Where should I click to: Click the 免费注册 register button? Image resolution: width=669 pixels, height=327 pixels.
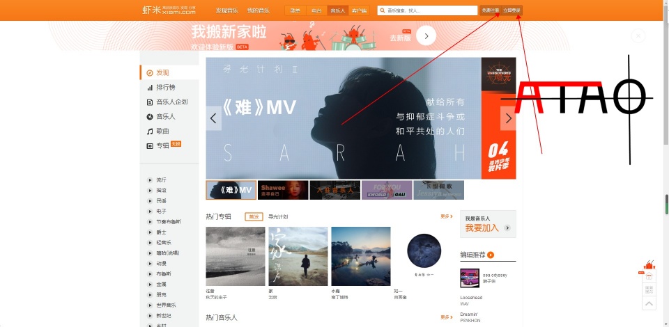(490, 10)
